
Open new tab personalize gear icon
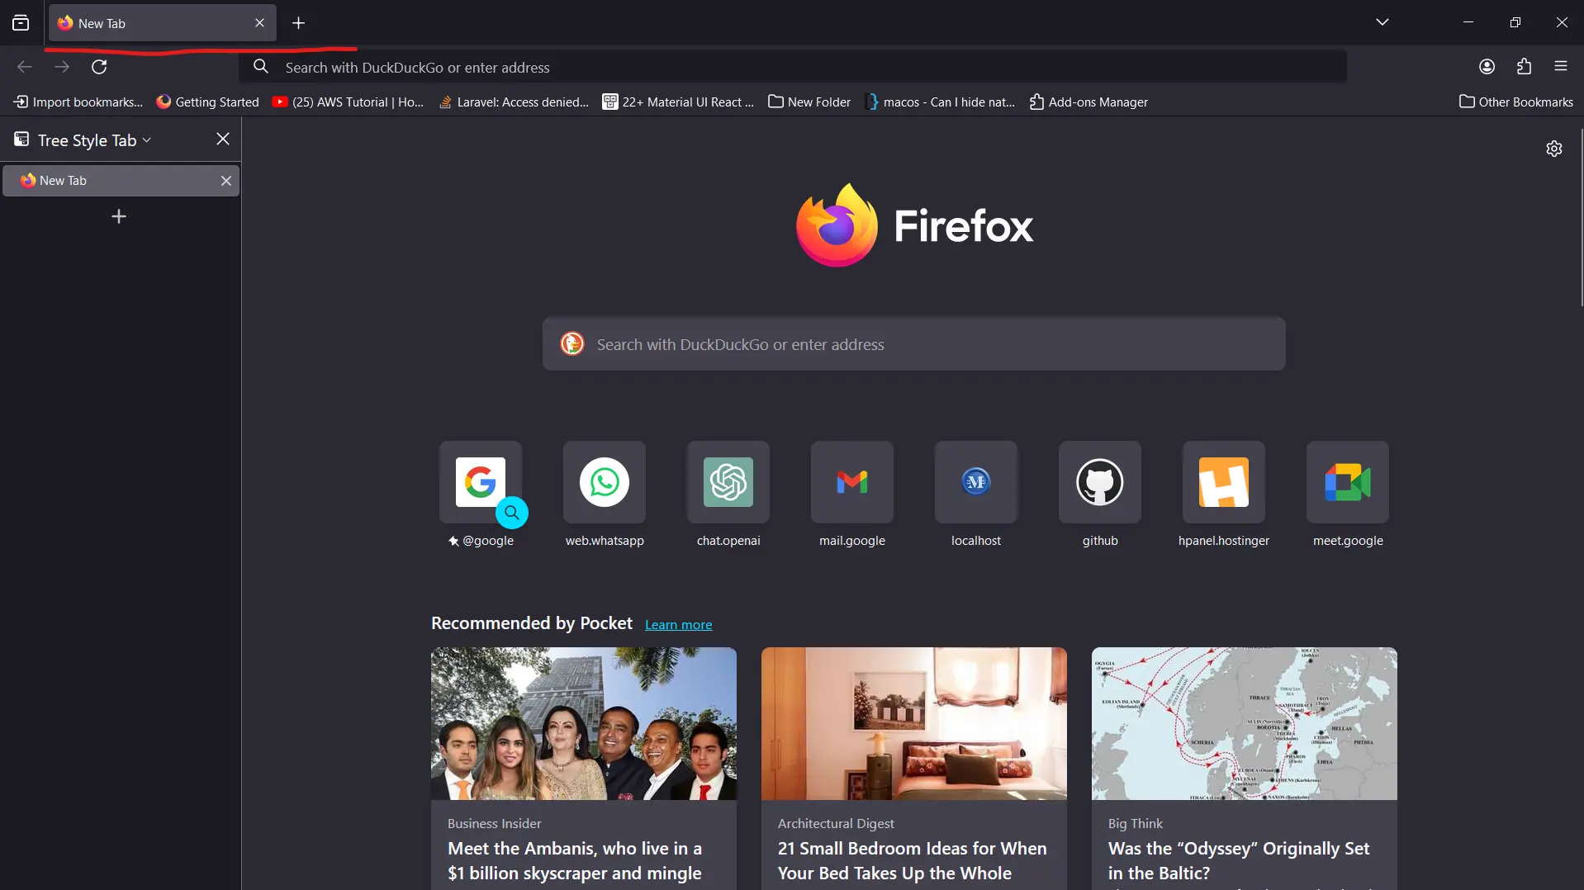tap(1553, 149)
